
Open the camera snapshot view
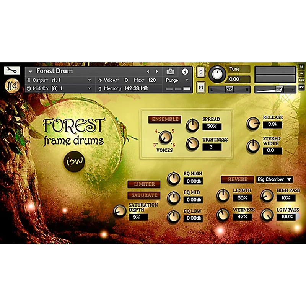pos(170,72)
